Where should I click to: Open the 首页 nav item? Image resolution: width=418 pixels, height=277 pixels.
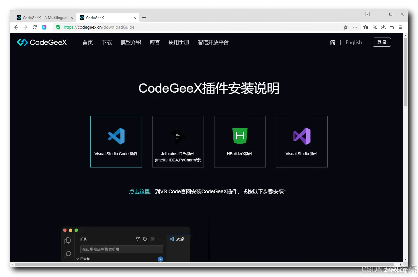88,42
